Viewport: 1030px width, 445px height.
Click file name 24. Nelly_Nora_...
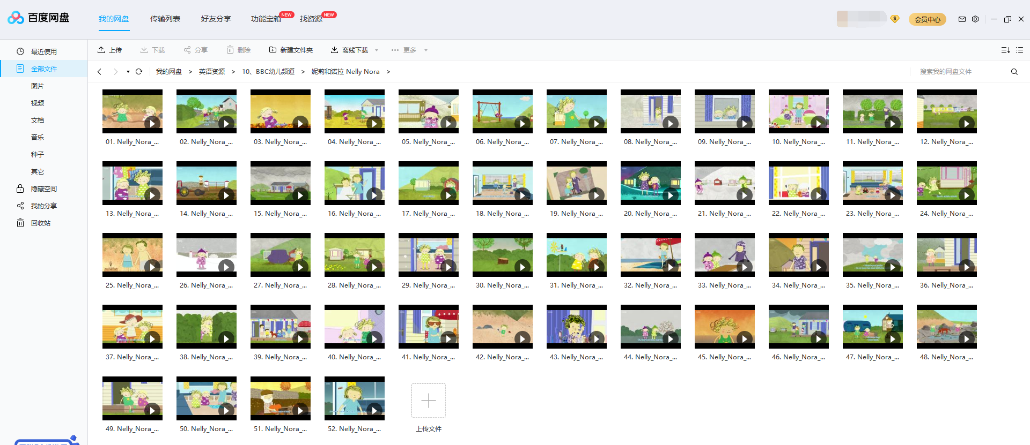[x=947, y=214]
